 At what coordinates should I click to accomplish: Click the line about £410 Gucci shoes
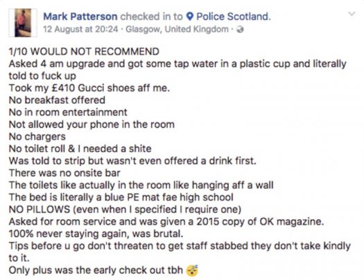click(x=89, y=88)
